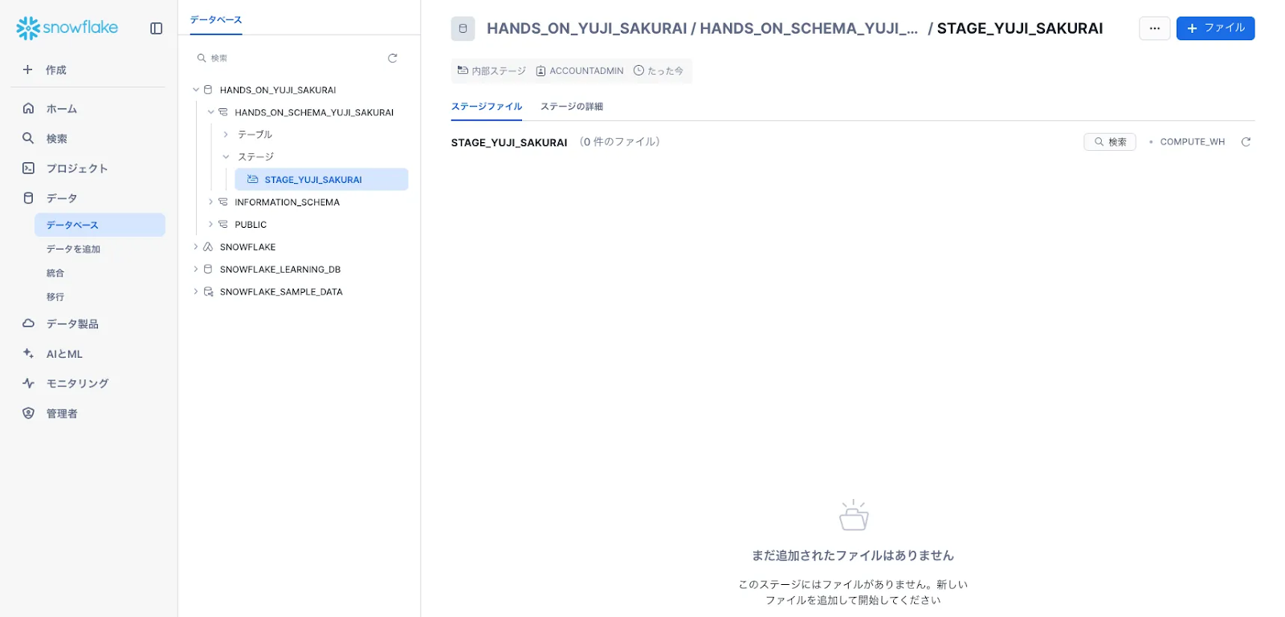
Task: Click the STAGE_YUJI_SAKURAI breadcrumb title
Action: (x=1019, y=29)
